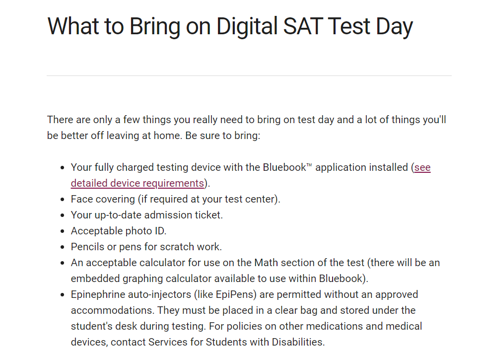The height and width of the screenshot is (355, 482).
Task: Click the 'Face covering' list item
Action: point(176,199)
